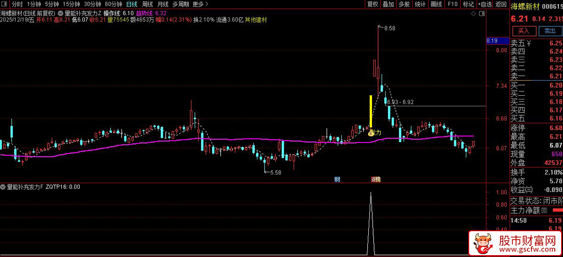Switch to the 60分钟 period tab
The image size is (563, 257).
114,4
